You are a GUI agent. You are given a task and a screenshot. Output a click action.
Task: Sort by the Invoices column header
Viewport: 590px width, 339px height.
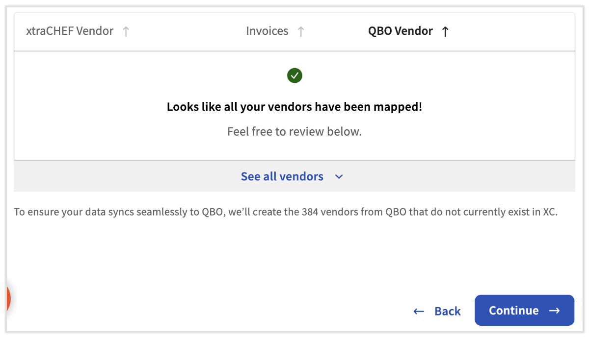click(x=267, y=31)
